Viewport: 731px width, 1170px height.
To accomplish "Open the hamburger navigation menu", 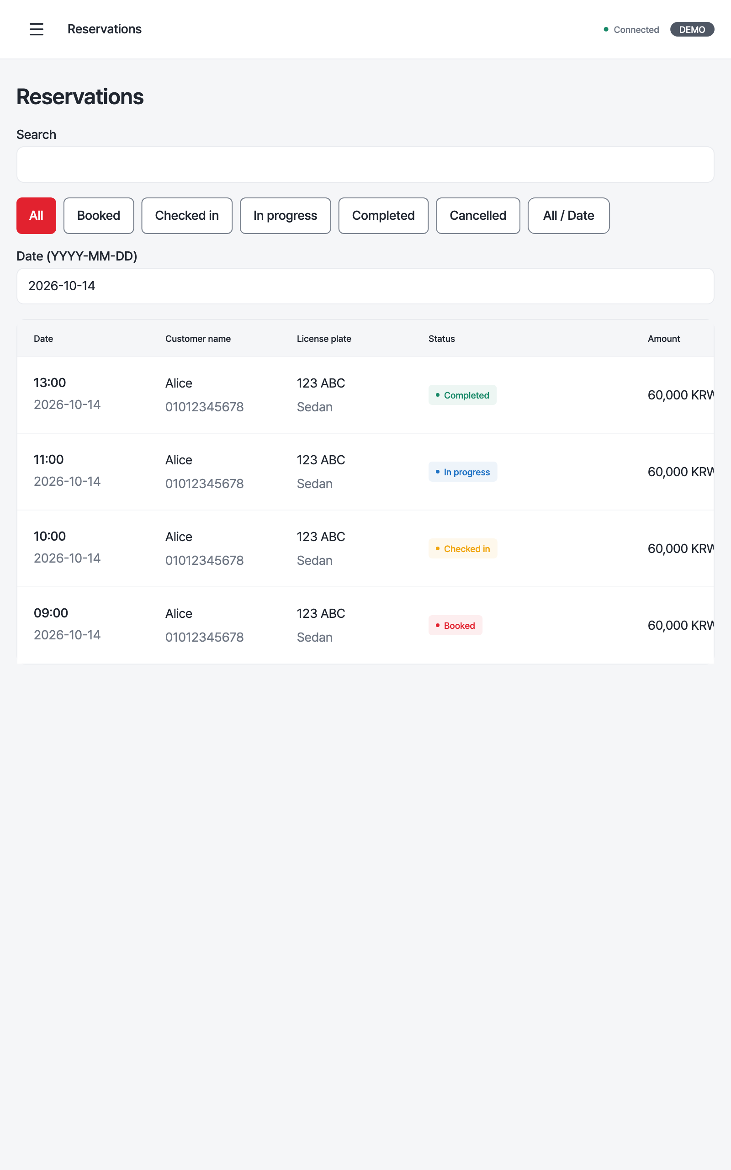I will [x=36, y=29].
